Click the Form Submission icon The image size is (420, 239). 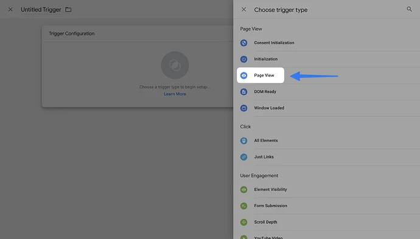pos(243,206)
